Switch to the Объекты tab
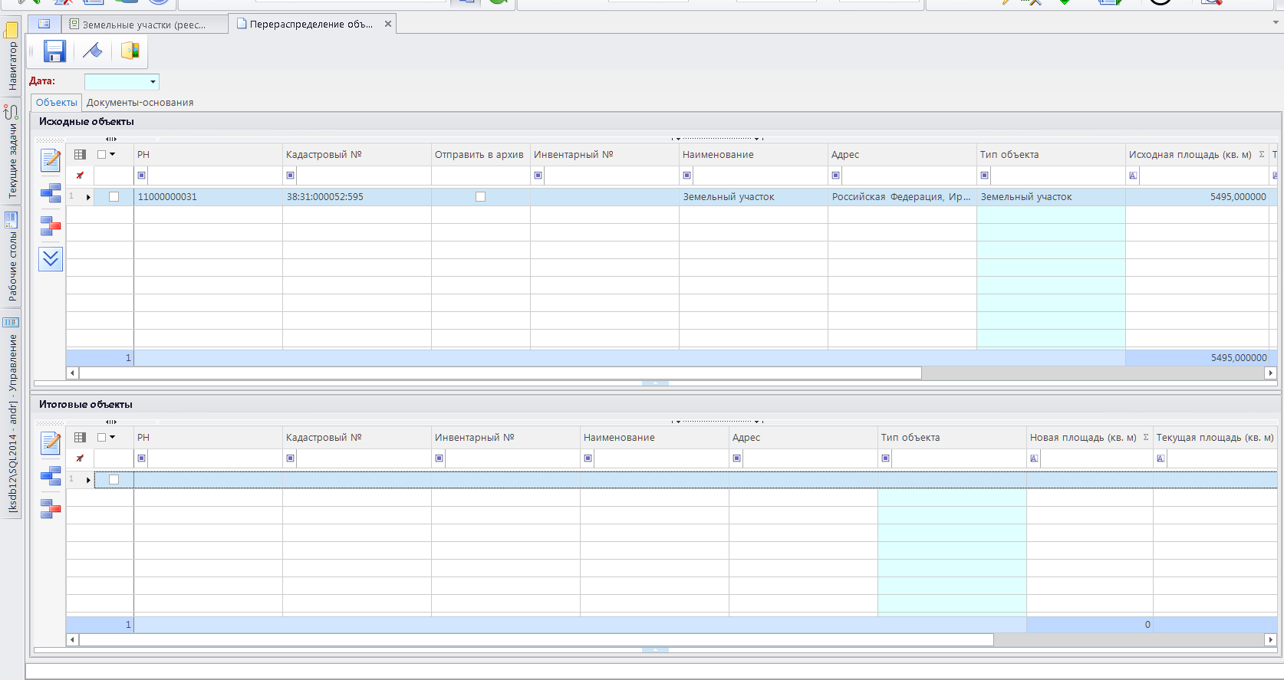Screen dimensions: 1284x680 (56, 103)
